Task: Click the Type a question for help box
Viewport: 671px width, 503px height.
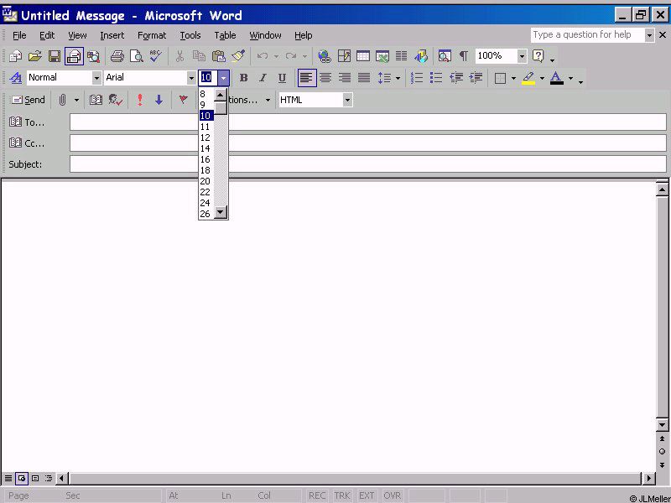Action: (587, 34)
